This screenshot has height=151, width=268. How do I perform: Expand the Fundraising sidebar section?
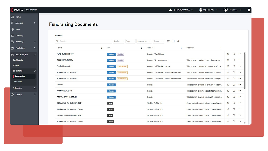coord(35,48)
